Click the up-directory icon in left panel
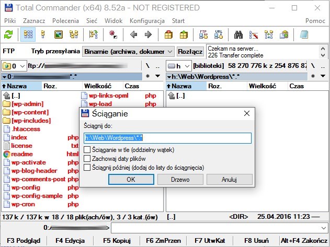330x247 pixels. pyautogui.click(x=7, y=96)
